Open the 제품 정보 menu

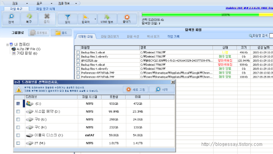click(x=64, y=3)
